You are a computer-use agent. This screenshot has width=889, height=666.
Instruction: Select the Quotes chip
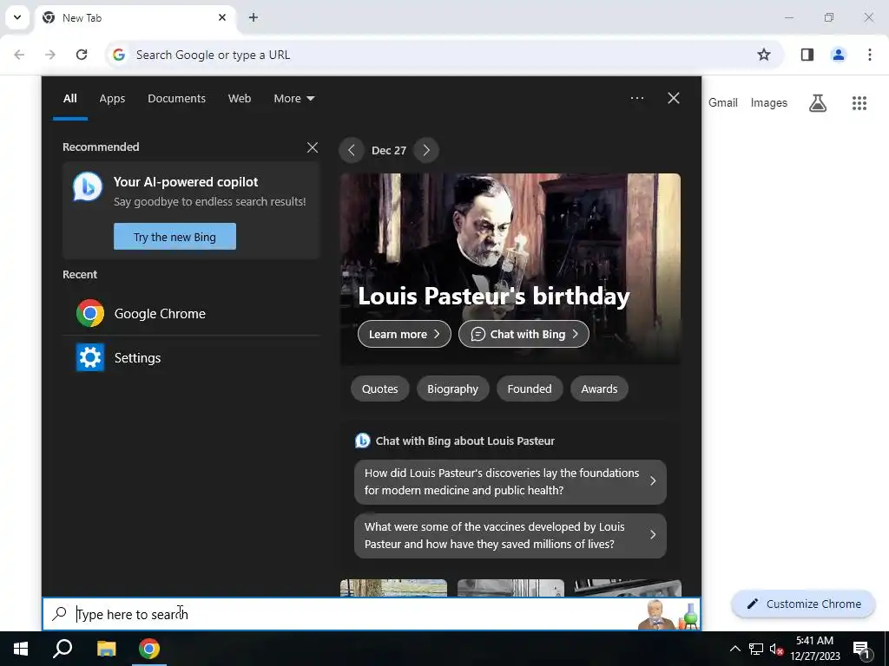coord(380,389)
